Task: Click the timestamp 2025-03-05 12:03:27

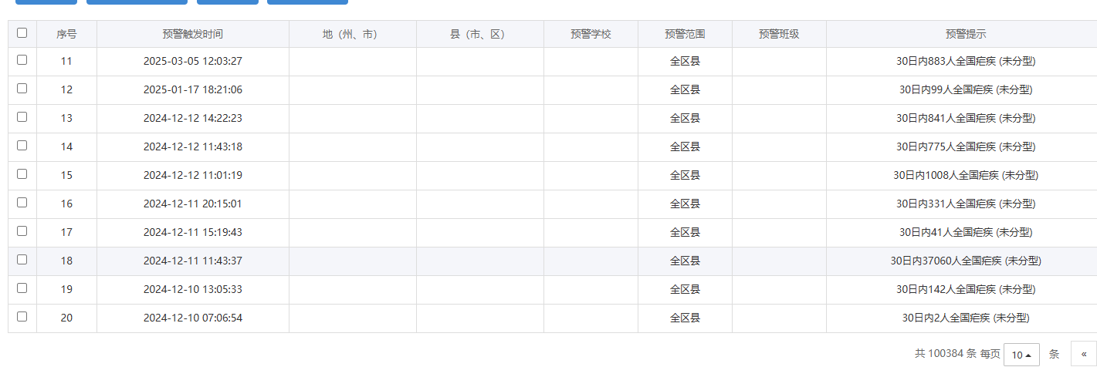Action: tap(193, 61)
